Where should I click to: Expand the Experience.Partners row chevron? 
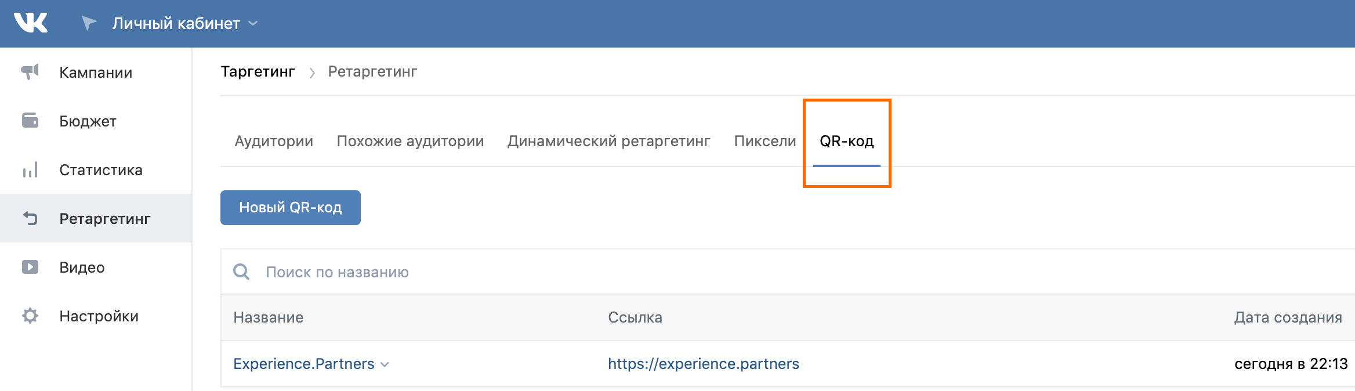[x=385, y=364]
